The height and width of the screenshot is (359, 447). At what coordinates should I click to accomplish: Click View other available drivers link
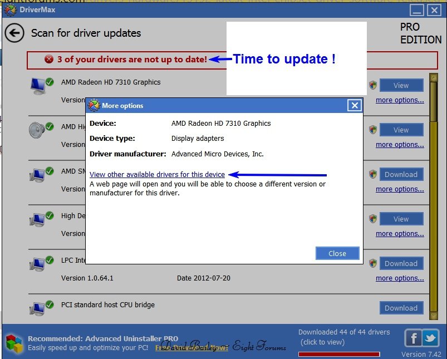tap(157, 174)
